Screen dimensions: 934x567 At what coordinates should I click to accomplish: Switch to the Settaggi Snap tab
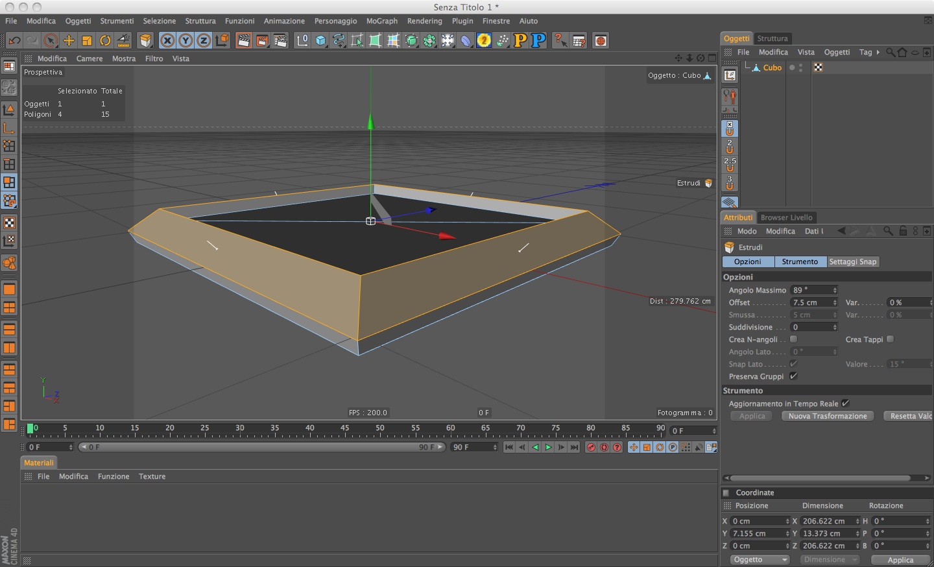[852, 262]
